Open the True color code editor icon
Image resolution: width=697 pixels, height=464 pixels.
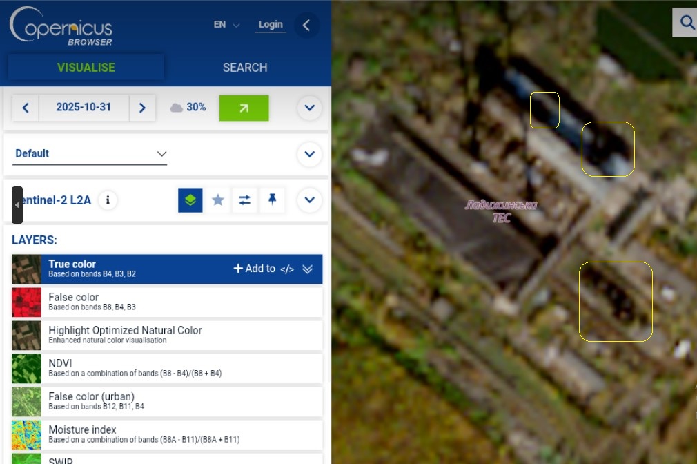pyautogui.click(x=287, y=269)
